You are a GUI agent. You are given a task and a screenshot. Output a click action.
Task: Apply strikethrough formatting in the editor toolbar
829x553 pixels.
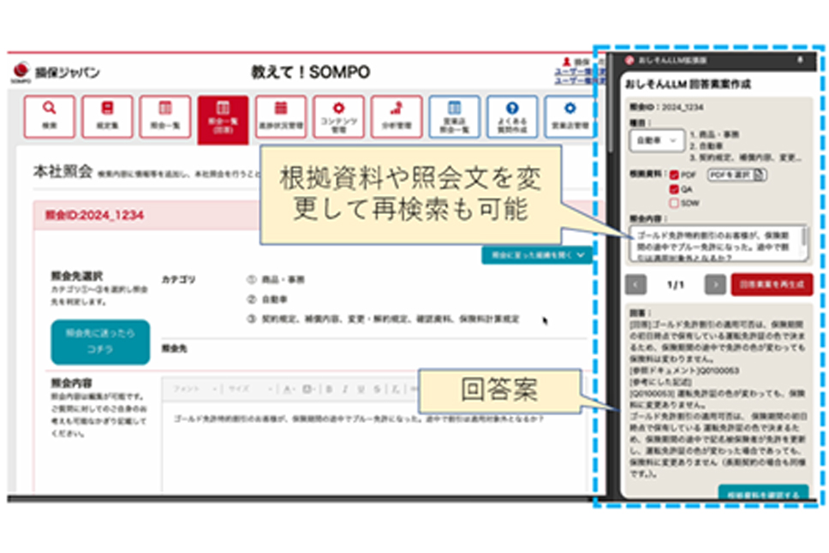377,389
